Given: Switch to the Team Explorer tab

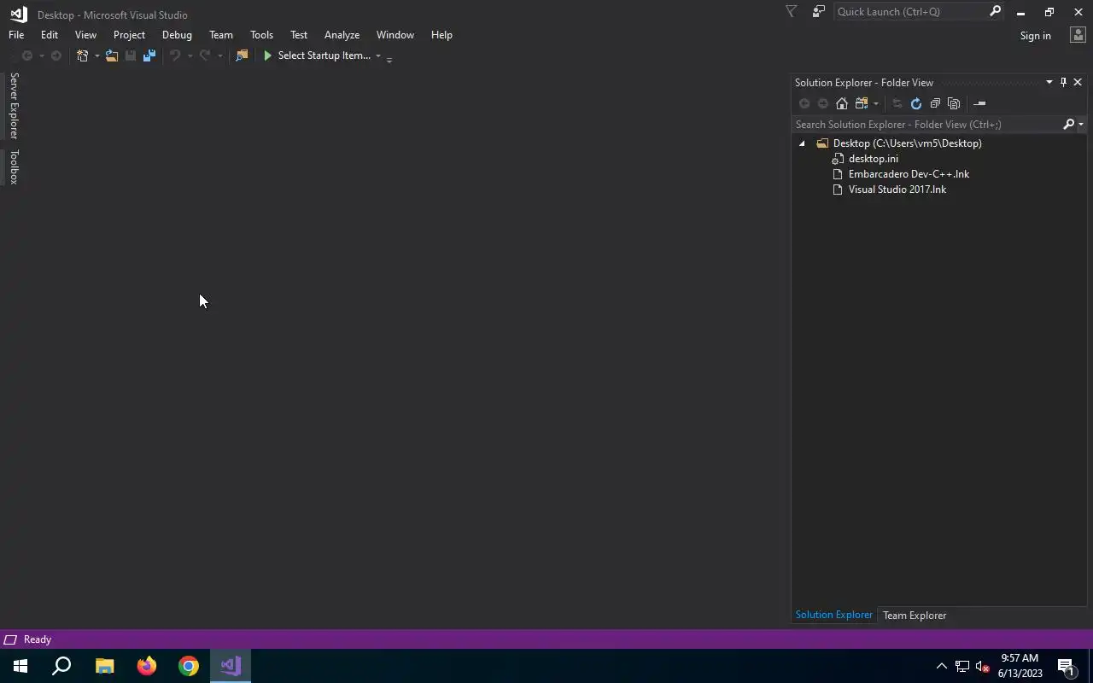Looking at the screenshot, I should (x=915, y=615).
